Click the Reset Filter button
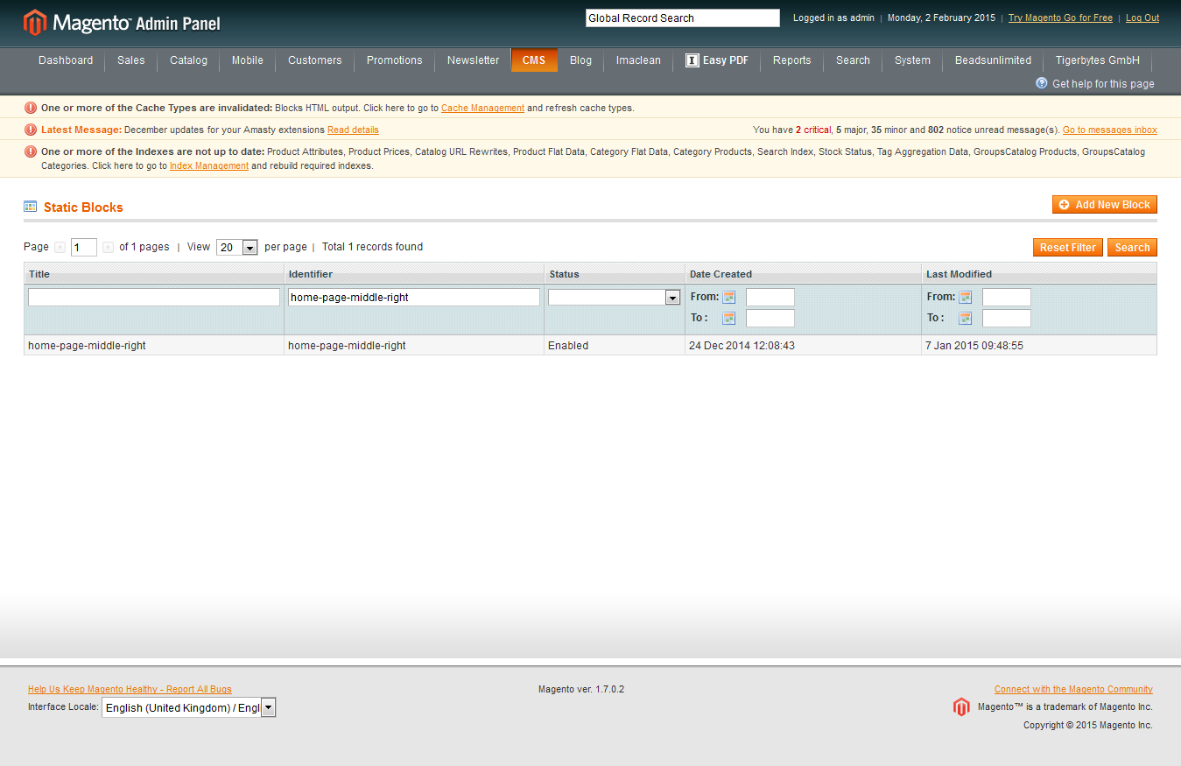The width and height of the screenshot is (1181, 766). 1068,248
